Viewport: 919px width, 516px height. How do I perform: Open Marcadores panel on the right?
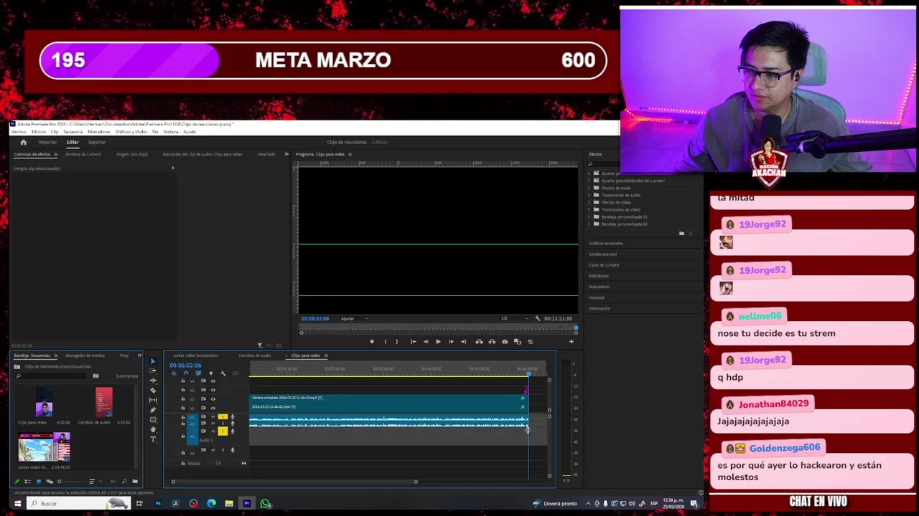click(599, 287)
